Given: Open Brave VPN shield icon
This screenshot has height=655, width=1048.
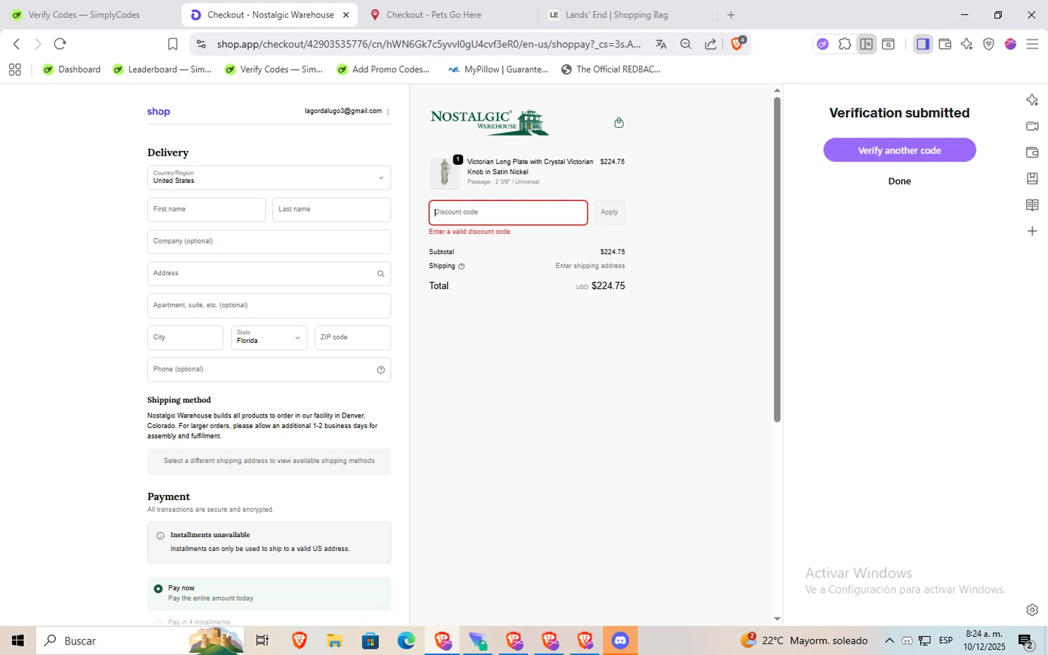Looking at the screenshot, I should click(x=989, y=44).
